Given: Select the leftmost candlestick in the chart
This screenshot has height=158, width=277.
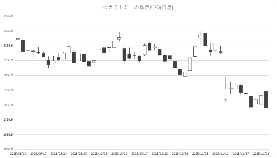Looking at the screenshot, I should click(x=18, y=39).
